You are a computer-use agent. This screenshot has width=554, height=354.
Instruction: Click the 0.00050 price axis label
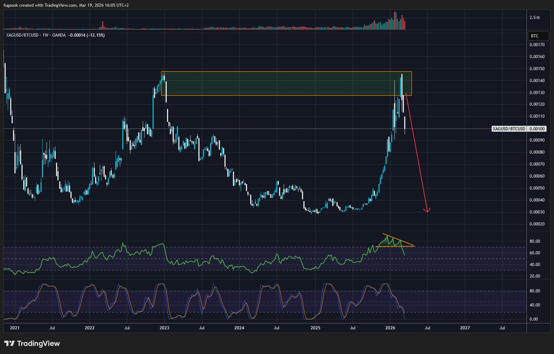(536, 188)
